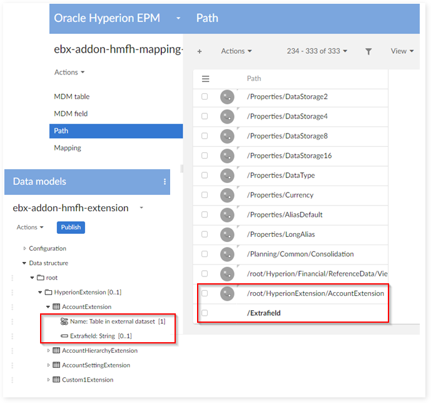Click the AccountHierarchyExtension table icon
This screenshot has width=431, height=403.
click(x=56, y=350)
